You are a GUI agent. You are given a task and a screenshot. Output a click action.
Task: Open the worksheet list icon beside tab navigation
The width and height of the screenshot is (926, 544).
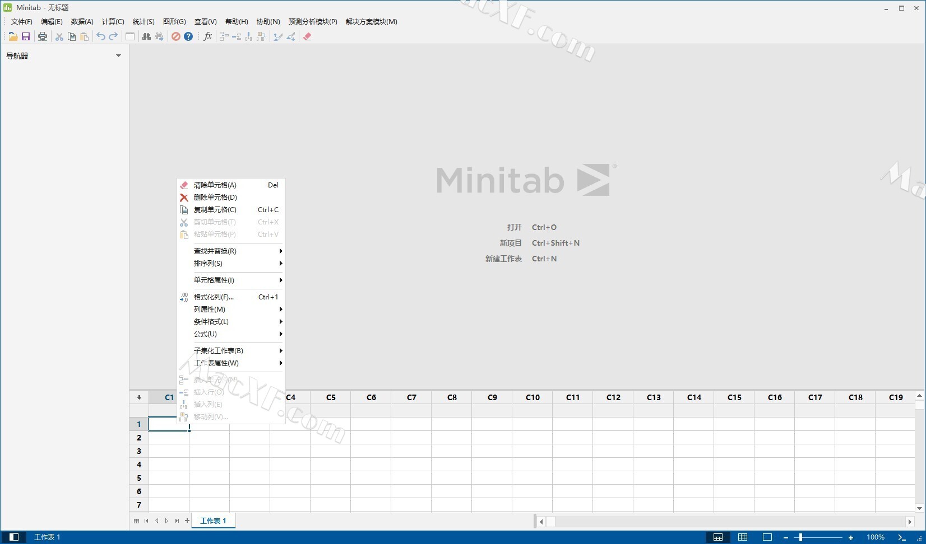(x=136, y=521)
